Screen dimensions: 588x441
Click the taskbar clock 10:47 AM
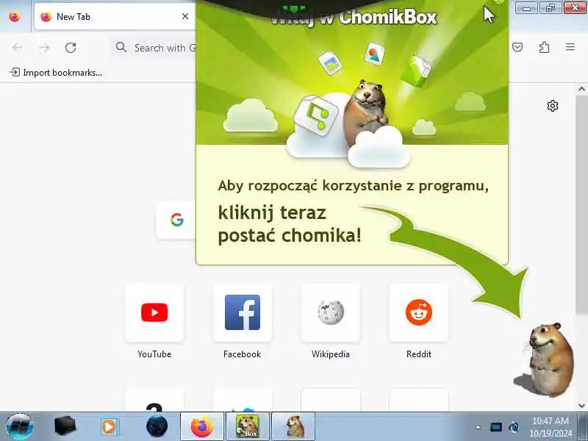click(x=551, y=427)
